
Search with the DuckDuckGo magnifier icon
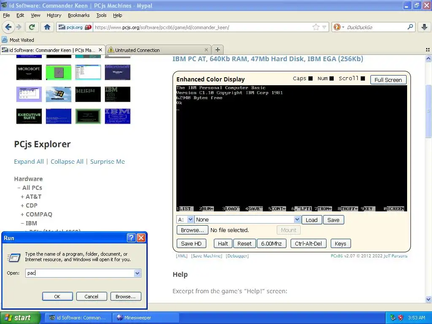click(410, 27)
